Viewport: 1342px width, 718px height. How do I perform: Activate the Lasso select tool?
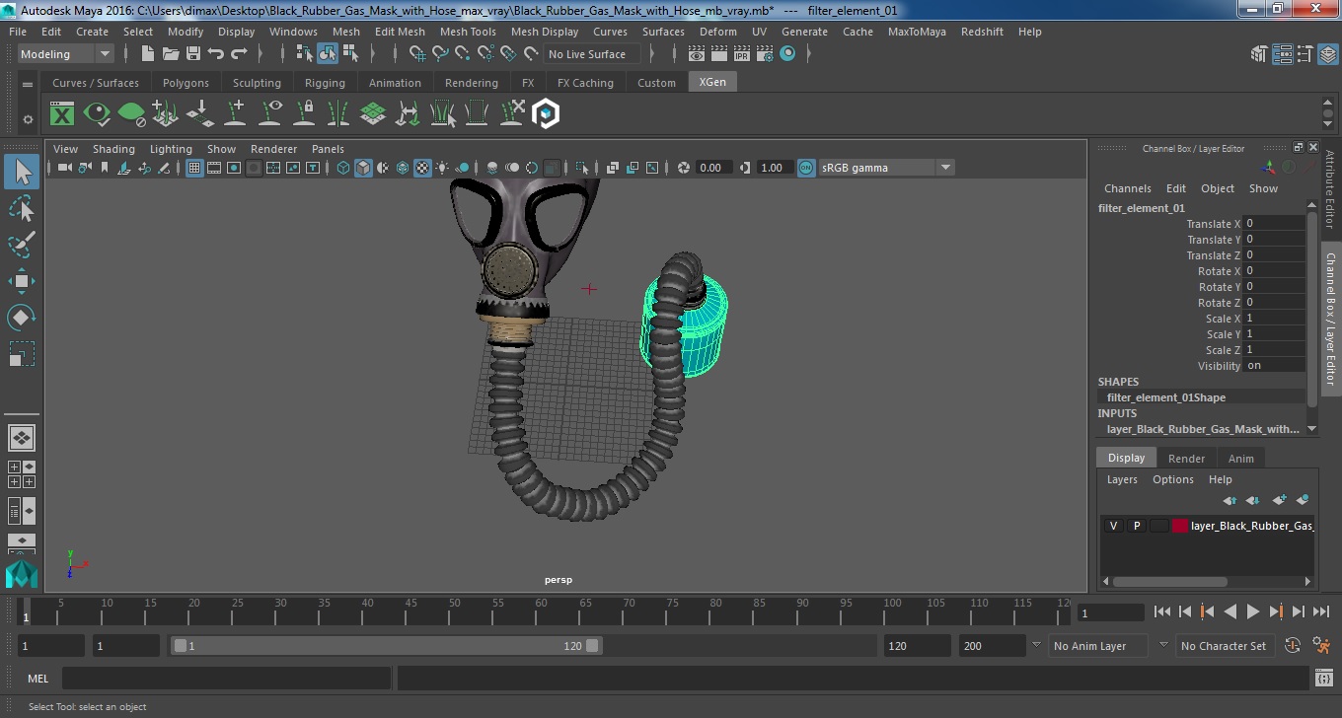(22, 208)
